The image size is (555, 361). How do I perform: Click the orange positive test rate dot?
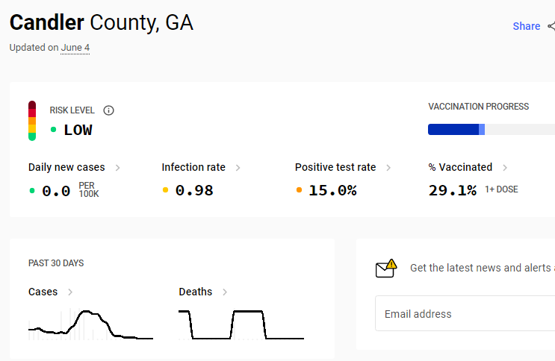pyautogui.click(x=299, y=190)
